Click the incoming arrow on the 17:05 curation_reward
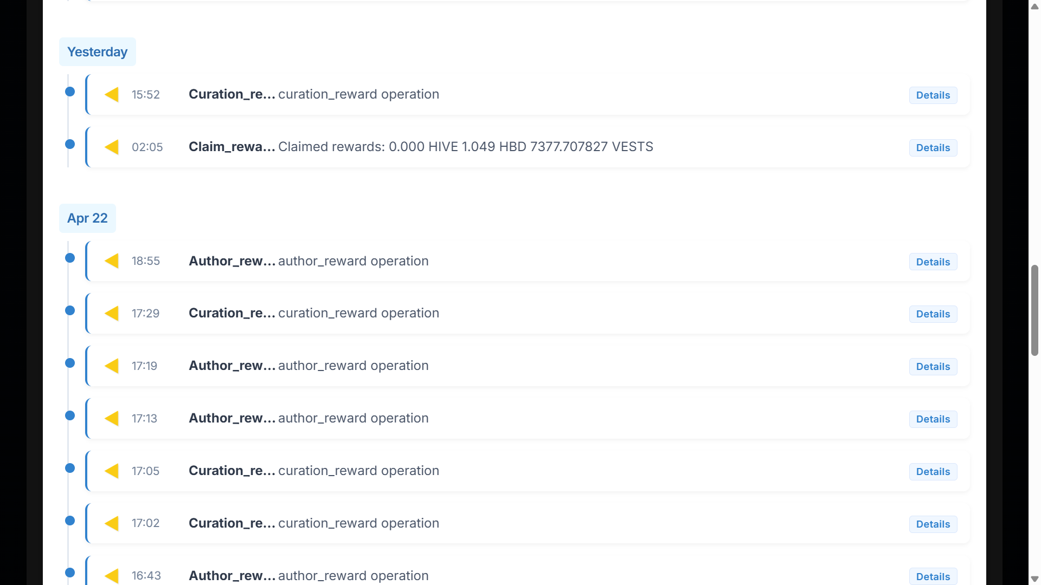The width and height of the screenshot is (1041, 585). pyautogui.click(x=112, y=471)
